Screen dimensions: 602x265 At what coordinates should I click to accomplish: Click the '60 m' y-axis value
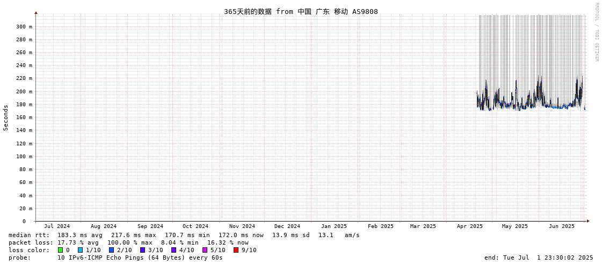coord(26,182)
